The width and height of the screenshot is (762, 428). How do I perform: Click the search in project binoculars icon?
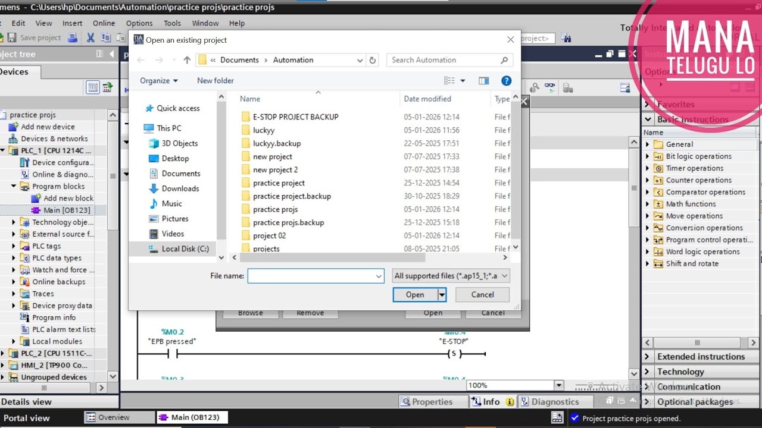566,38
